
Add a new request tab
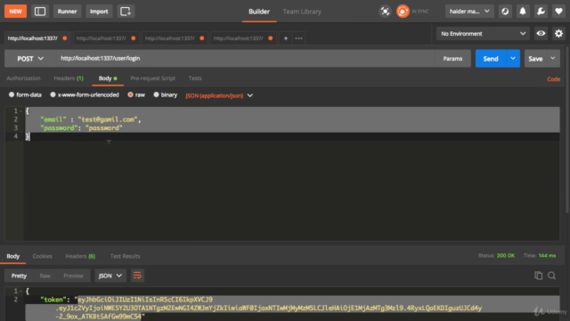[x=286, y=38]
